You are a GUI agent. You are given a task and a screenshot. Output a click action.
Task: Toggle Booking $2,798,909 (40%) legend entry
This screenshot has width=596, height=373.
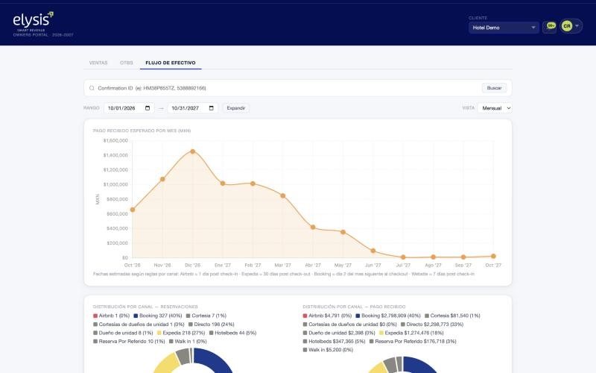pyautogui.click(x=388, y=316)
